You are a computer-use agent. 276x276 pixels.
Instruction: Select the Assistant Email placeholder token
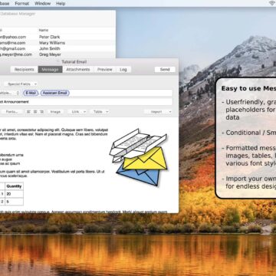pos(54,93)
